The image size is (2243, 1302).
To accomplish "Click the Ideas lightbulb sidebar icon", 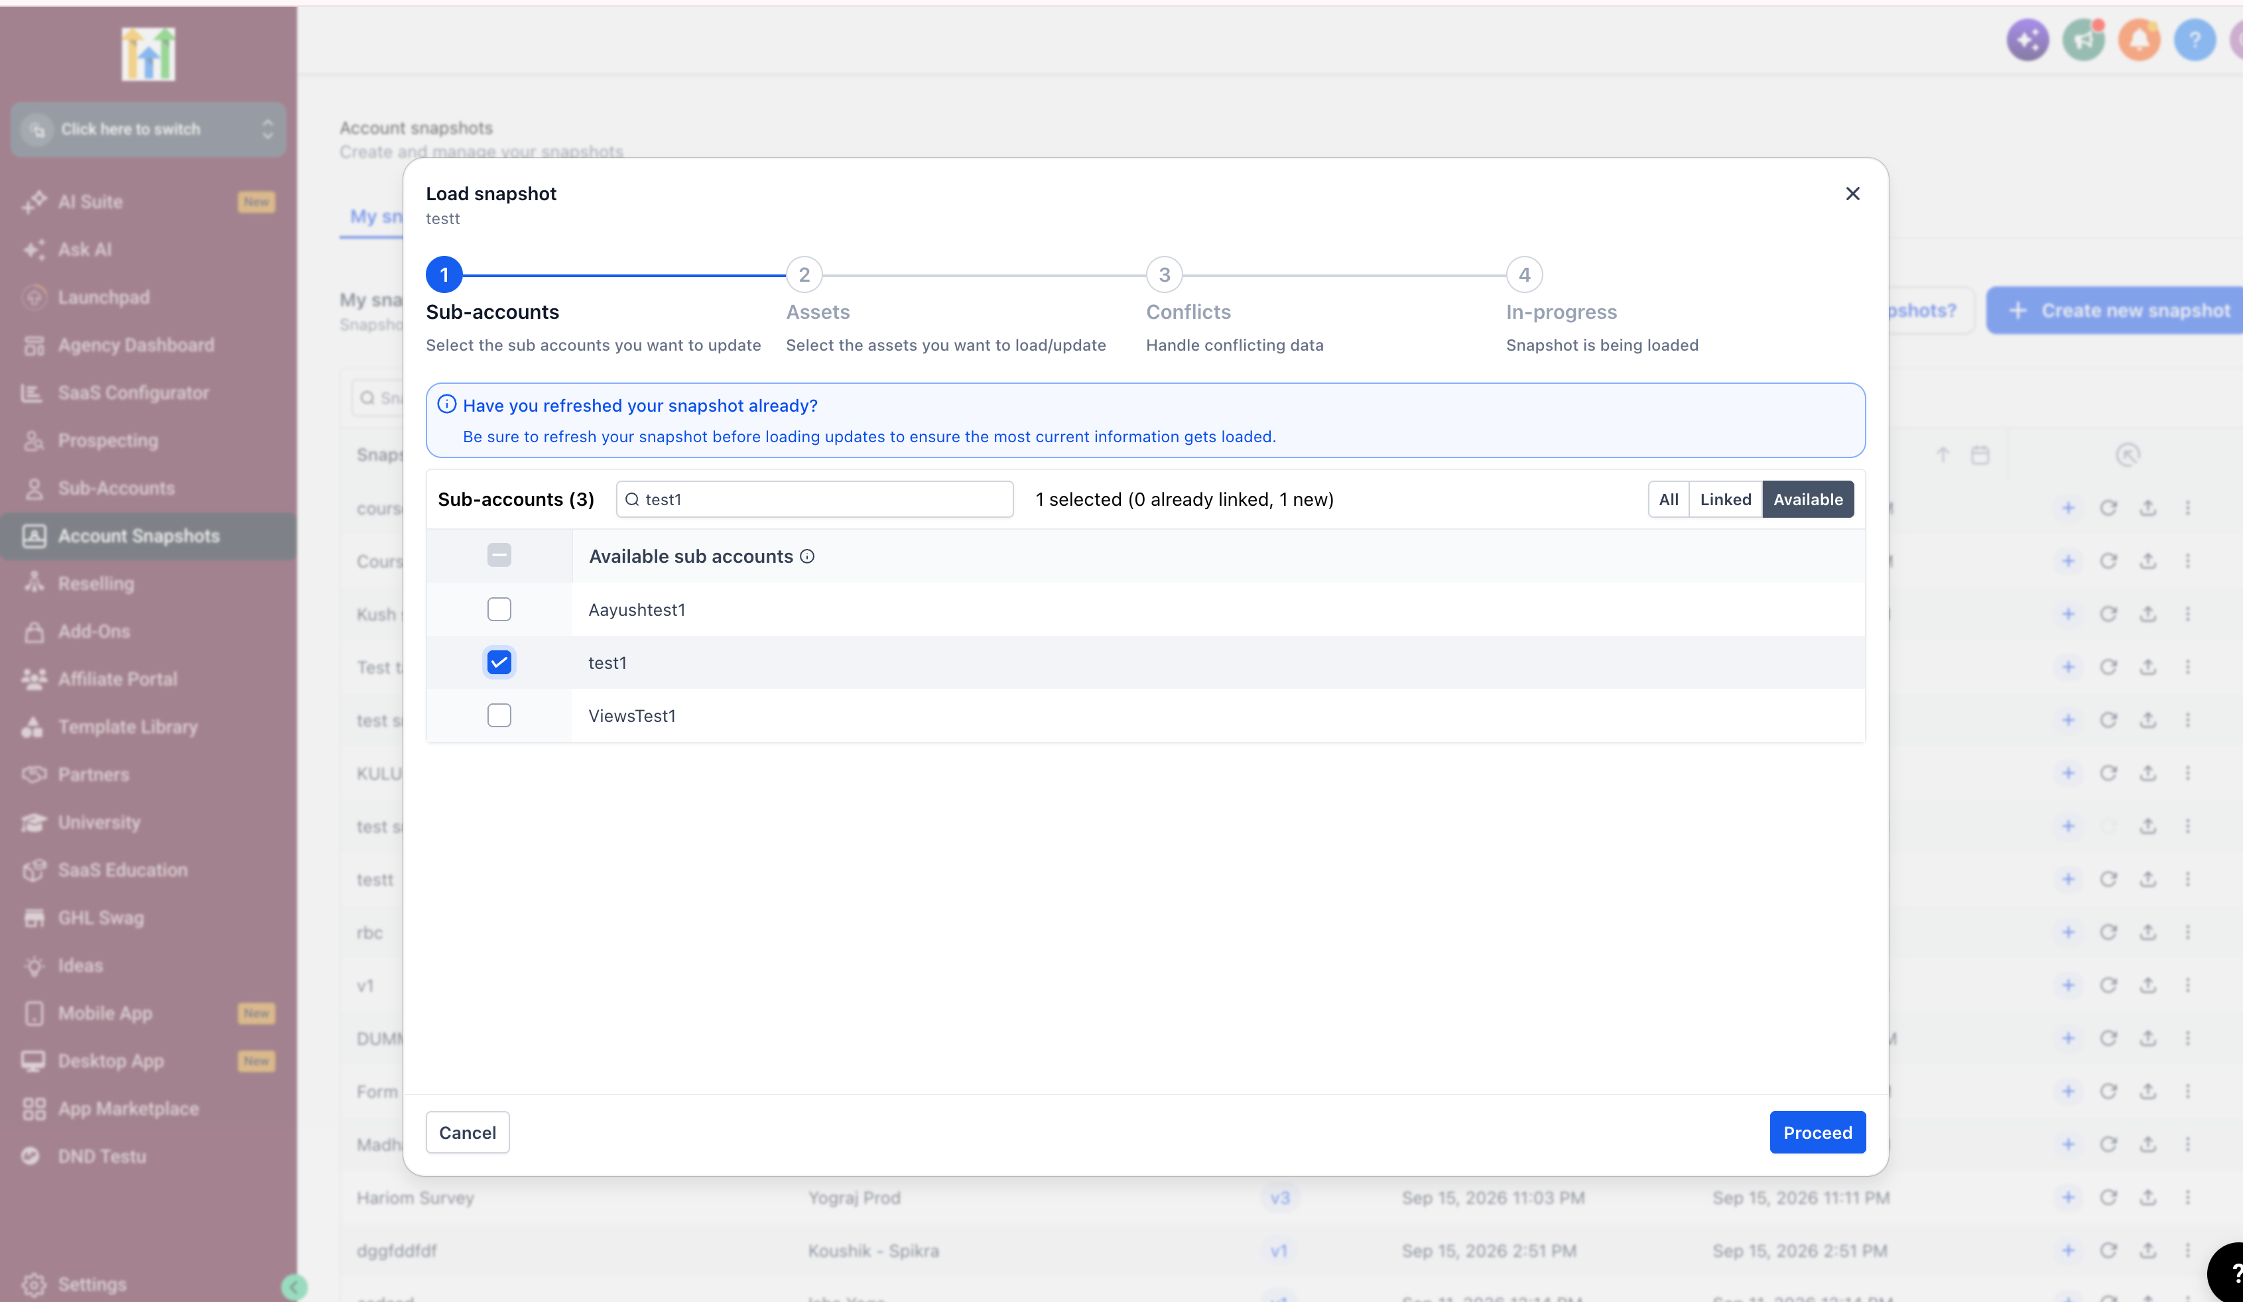I will click(x=34, y=966).
